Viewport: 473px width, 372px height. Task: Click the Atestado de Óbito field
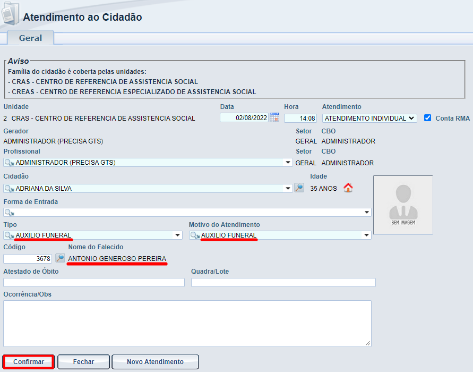(94, 283)
